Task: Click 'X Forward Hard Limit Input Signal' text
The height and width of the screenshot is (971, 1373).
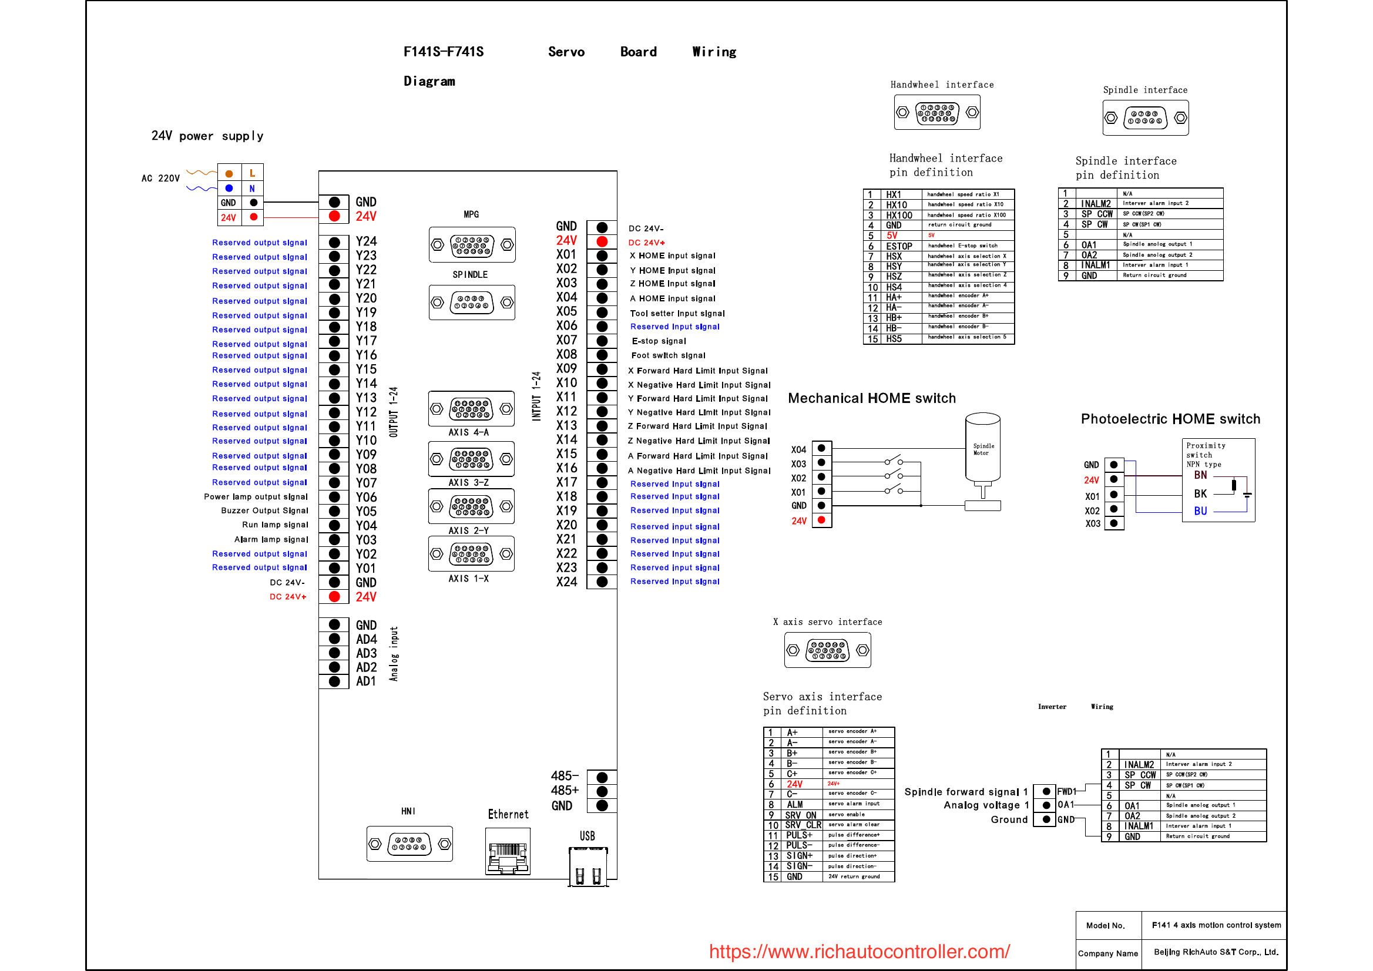Action: click(698, 371)
